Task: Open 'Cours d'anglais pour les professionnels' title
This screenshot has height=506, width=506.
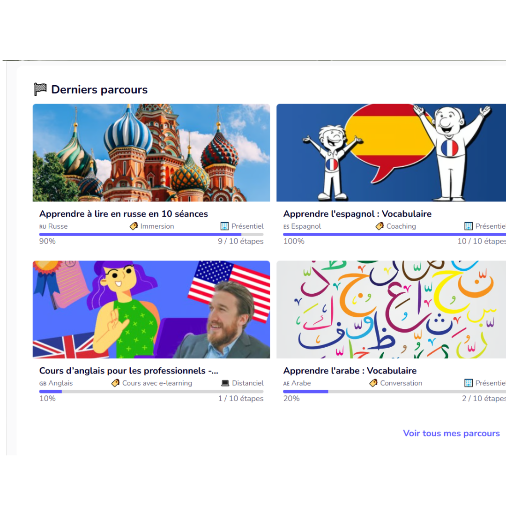Action: tap(129, 371)
